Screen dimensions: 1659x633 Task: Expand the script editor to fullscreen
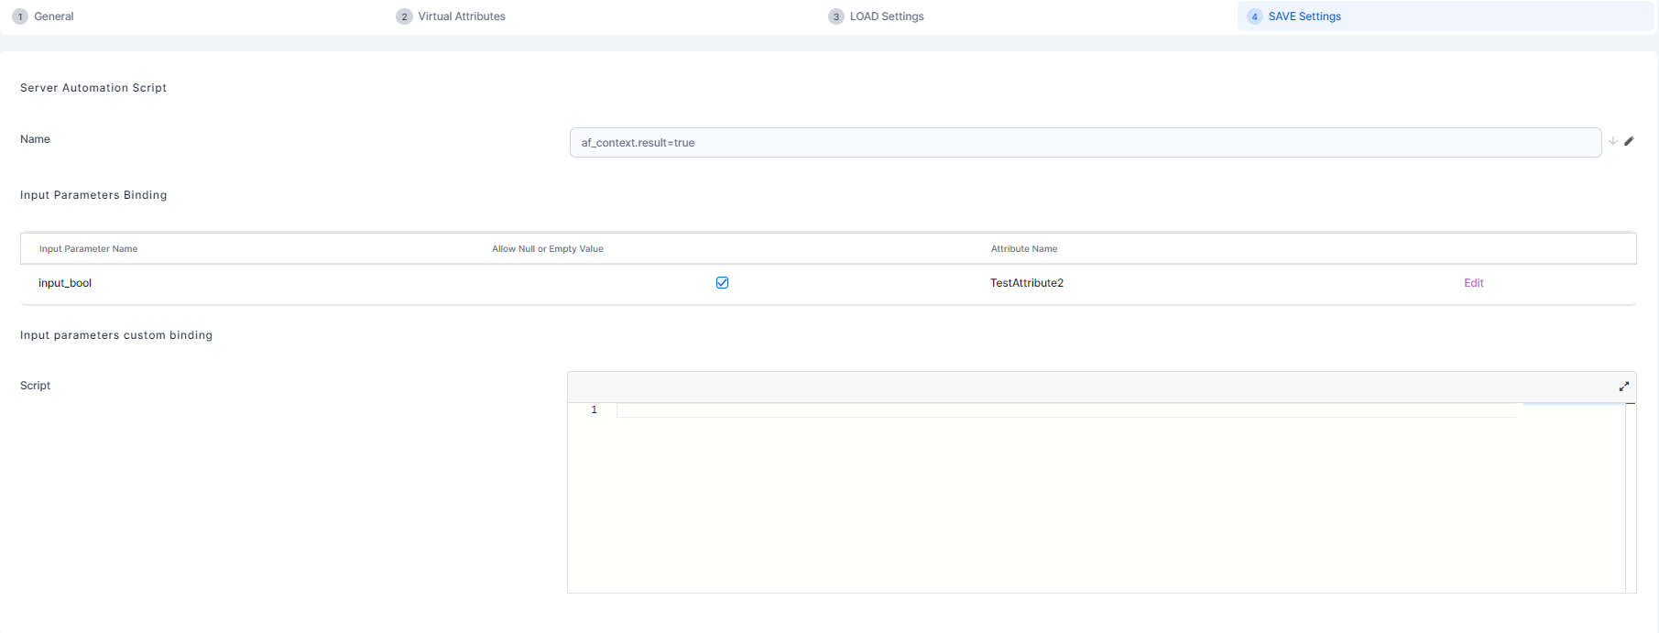tap(1623, 387)
